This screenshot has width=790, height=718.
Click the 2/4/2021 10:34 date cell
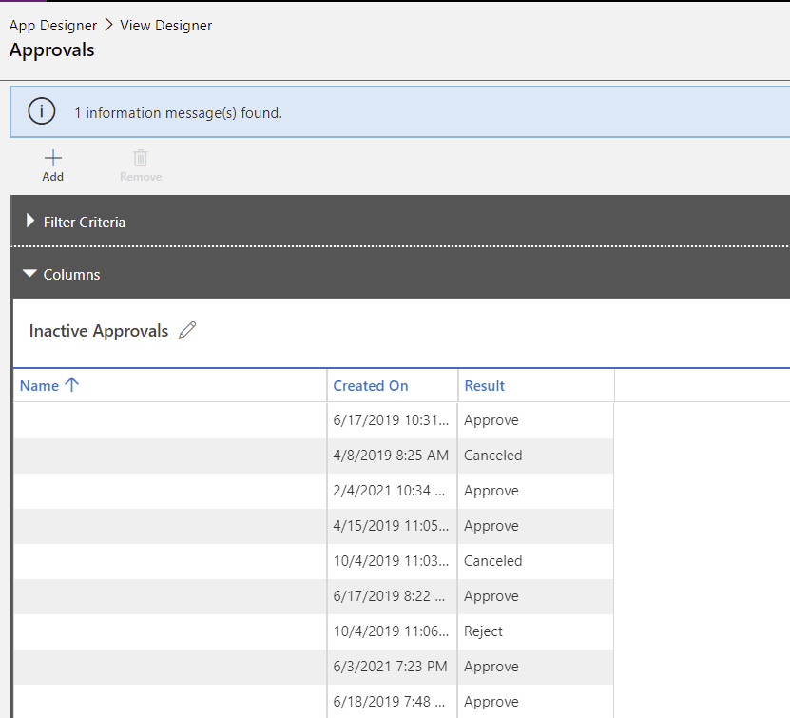click(393, 491)
